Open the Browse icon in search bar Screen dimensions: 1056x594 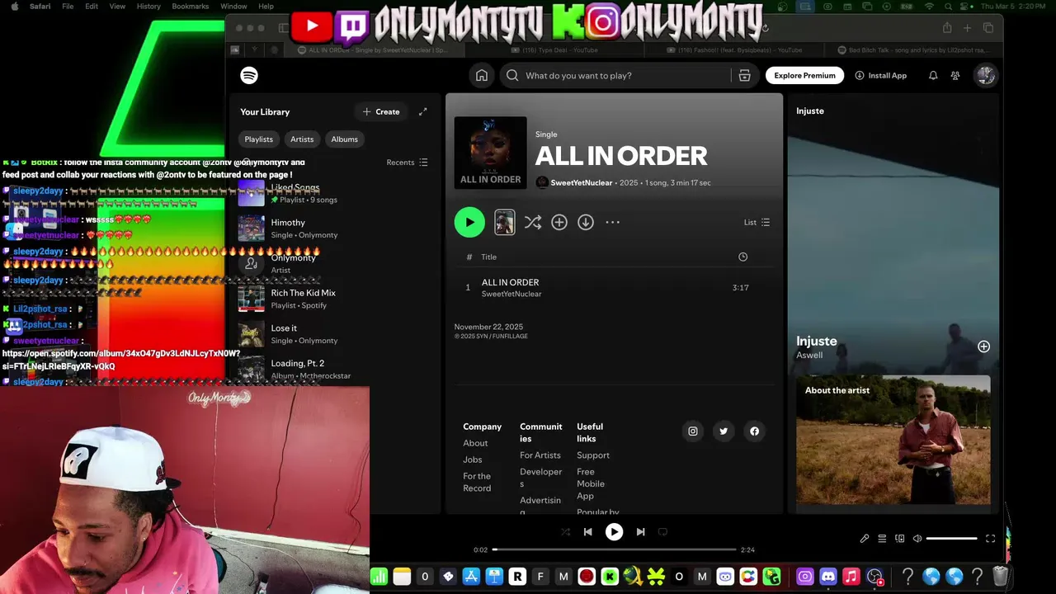pyautogui.click(x=744, y=75)
